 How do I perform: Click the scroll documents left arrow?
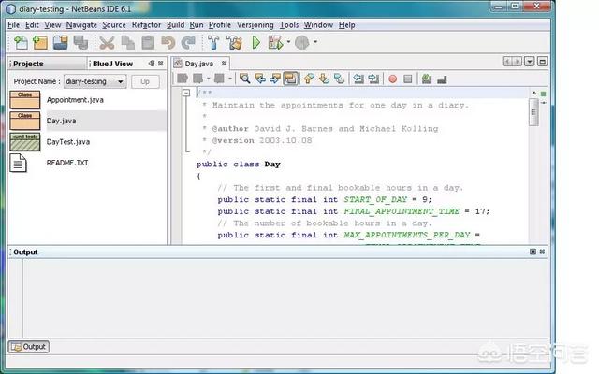[507, 62]
